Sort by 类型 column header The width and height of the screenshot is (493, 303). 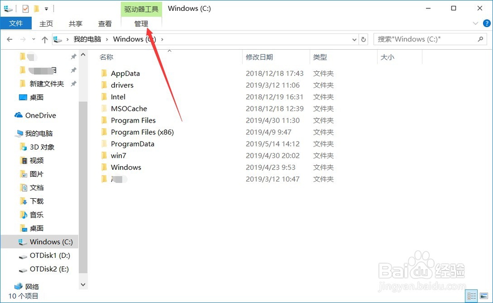point(320,57)
